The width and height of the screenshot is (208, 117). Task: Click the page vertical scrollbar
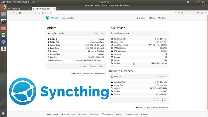click(207, 63)
